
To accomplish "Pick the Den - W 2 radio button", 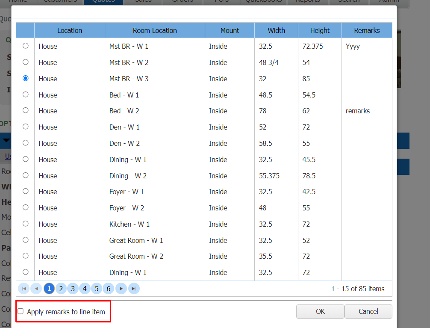I will [26, 143].
